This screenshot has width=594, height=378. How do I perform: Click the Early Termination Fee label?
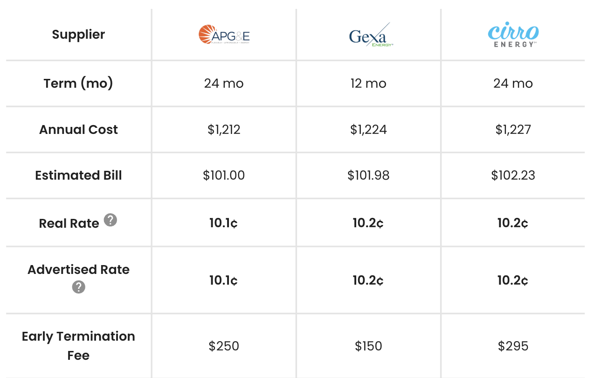coord(78,346)
